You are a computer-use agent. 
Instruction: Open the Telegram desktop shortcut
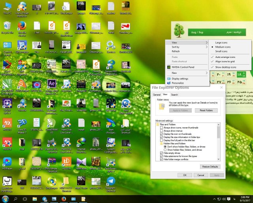tap(111, 182)
